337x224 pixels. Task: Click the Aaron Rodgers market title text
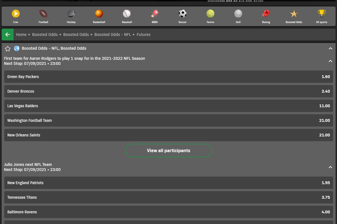coord(74,58)
